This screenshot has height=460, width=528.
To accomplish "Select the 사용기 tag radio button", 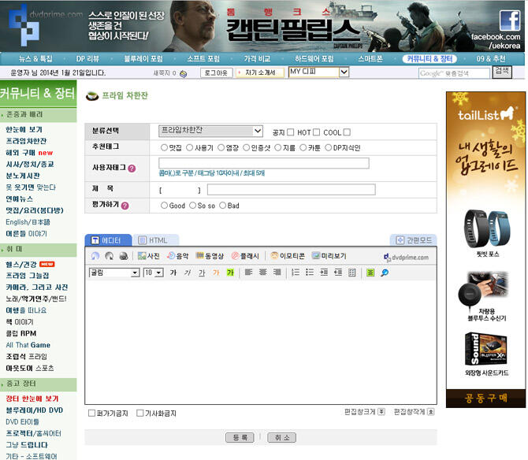I will click(x=190, y=147).
